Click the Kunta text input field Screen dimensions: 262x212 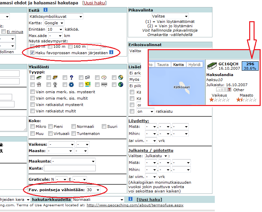(69, 168)
